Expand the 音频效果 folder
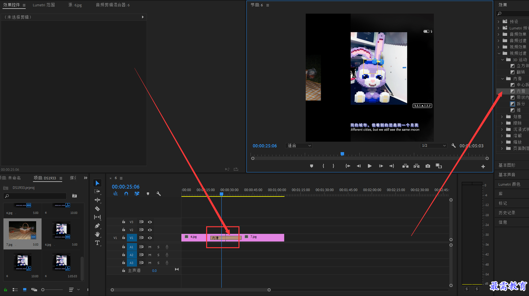Screen dimensions: 529x296 pyautogui.click(x=499, y=34)
